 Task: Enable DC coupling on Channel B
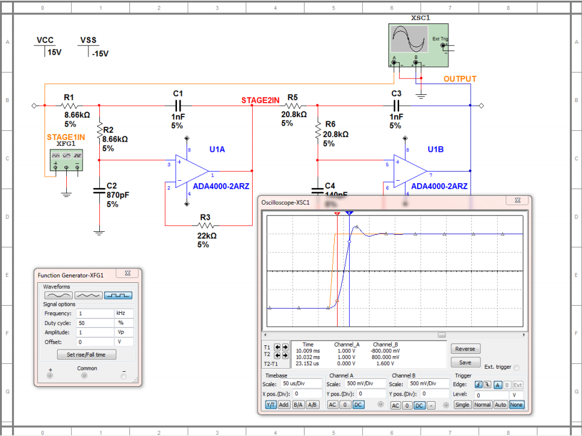coord(419,405)
